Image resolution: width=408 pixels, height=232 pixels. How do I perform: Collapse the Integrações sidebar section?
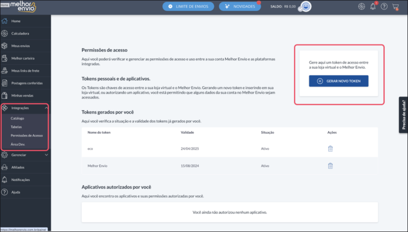(x=46, y=108)
